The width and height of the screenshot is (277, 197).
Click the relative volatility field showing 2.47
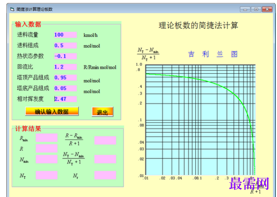click(x=65, y=99)
